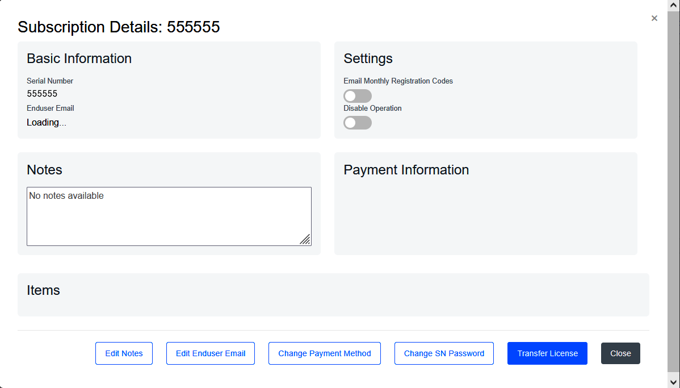Viewport: 680px width, 388px height.
Task: Click Change Payment Method
Action: coord(324,353)
